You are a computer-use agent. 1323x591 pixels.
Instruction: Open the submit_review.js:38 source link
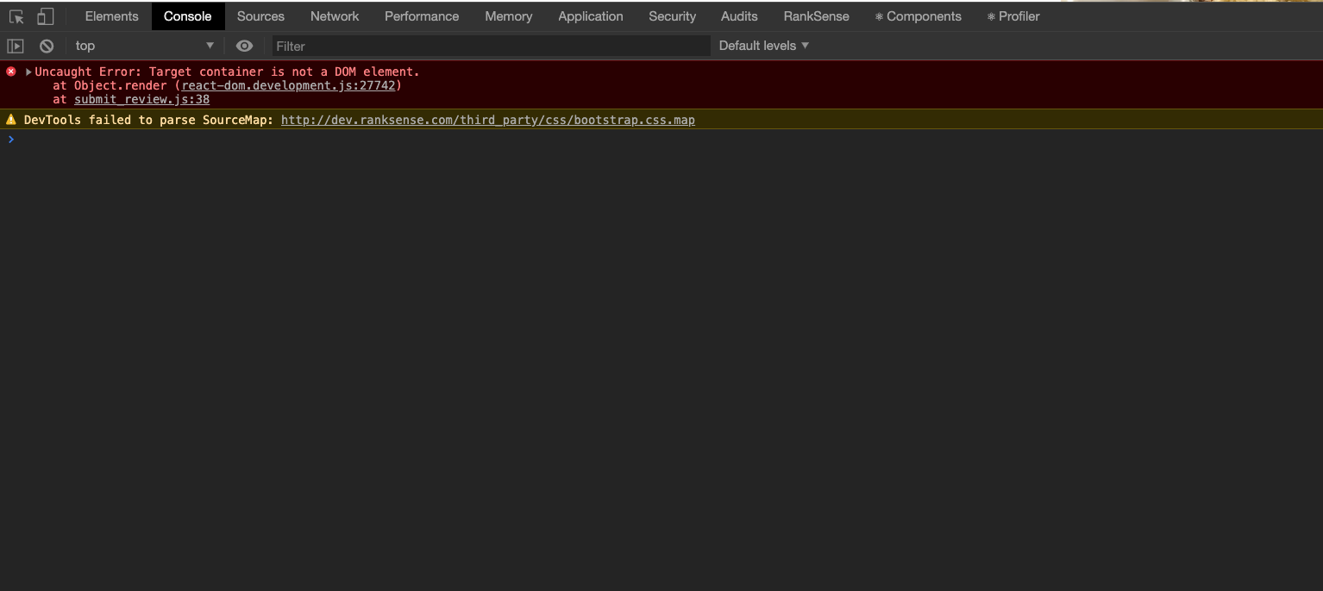pos(140,99)
